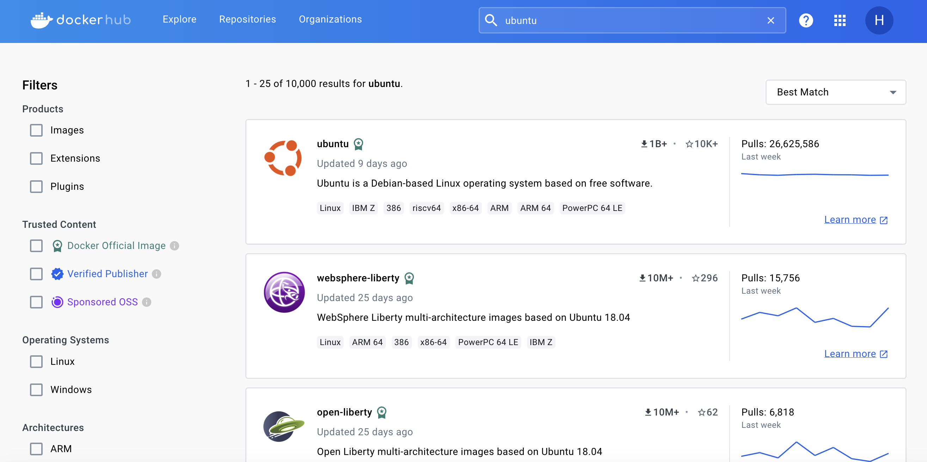
Task: Tick the Windows filter checkbox
Action: (x=36, y=390)
